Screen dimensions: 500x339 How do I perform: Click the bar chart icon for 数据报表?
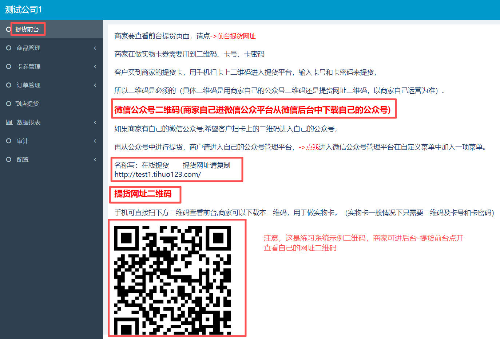[9, 122]
